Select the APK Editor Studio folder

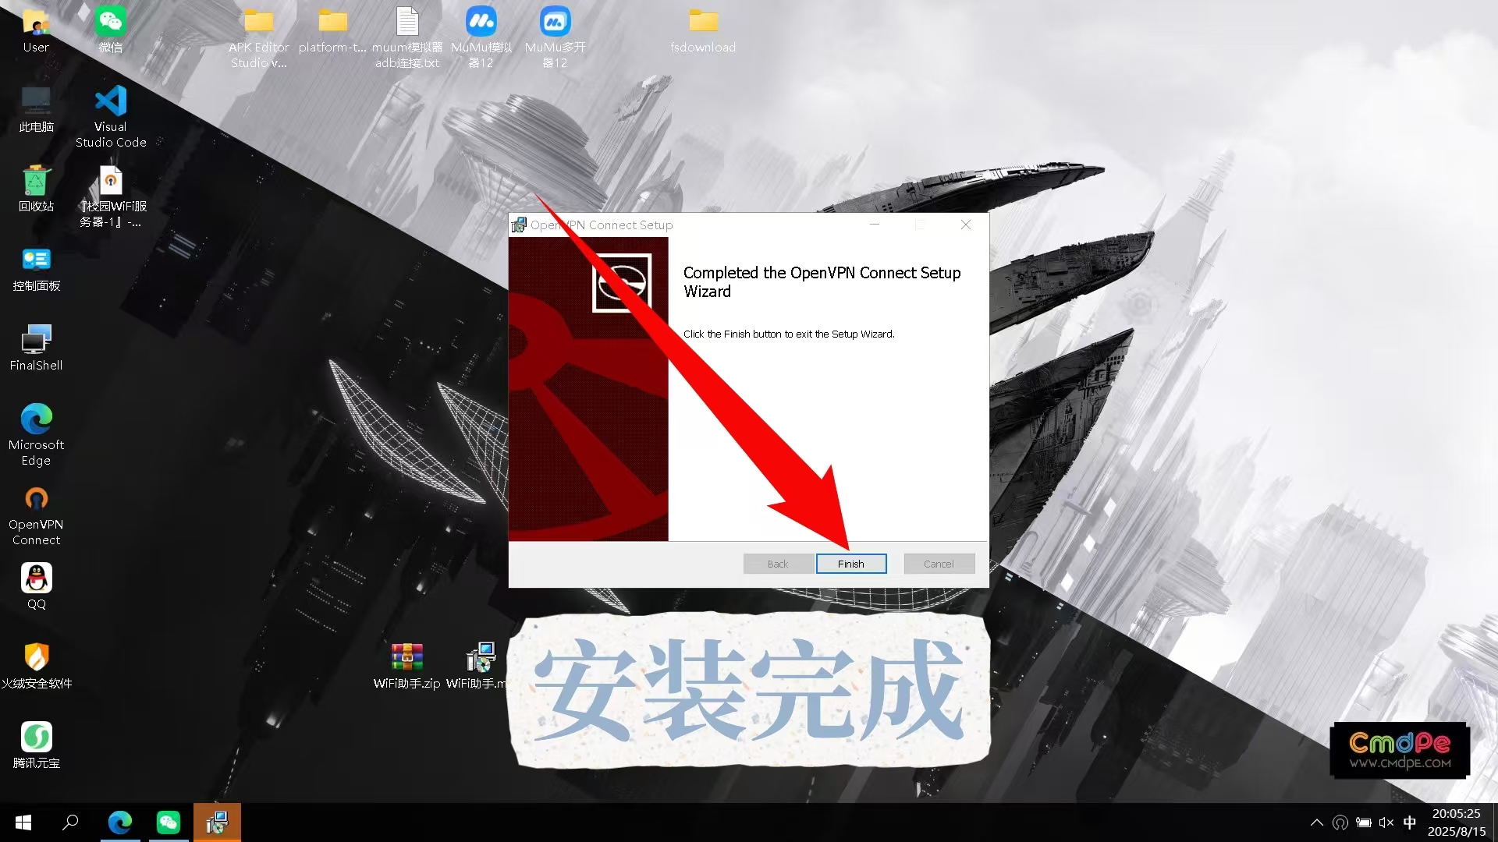259,37
